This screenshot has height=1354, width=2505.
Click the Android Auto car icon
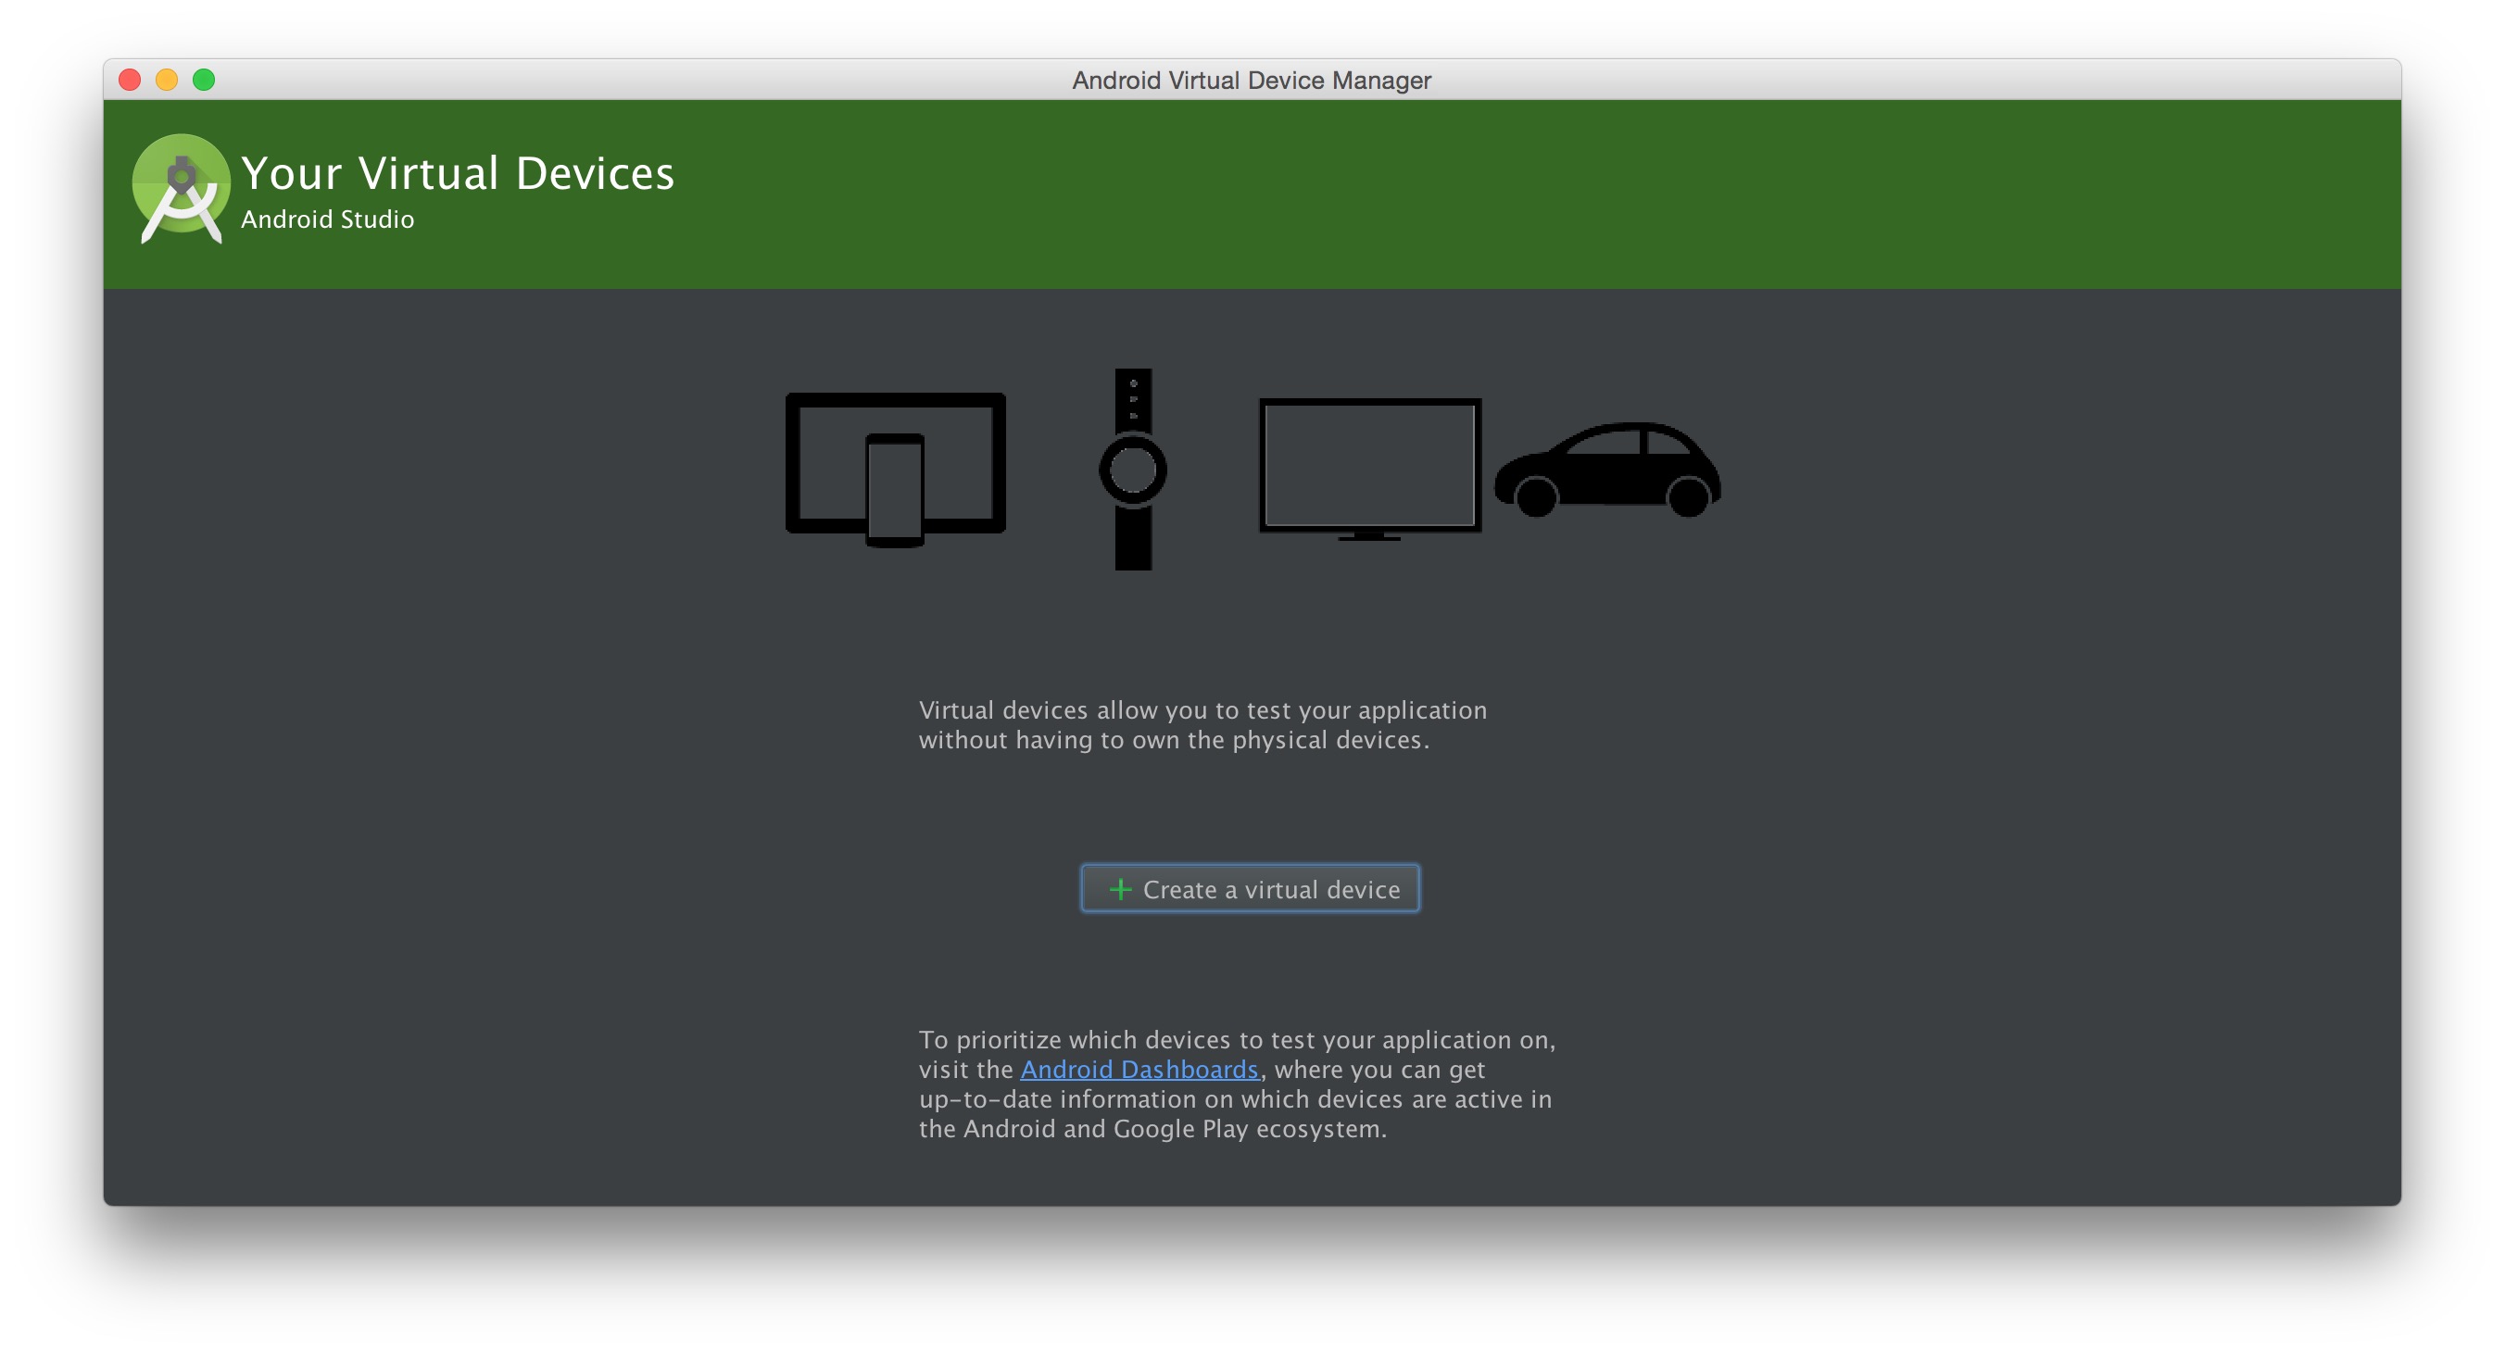tap(1607, 470)
